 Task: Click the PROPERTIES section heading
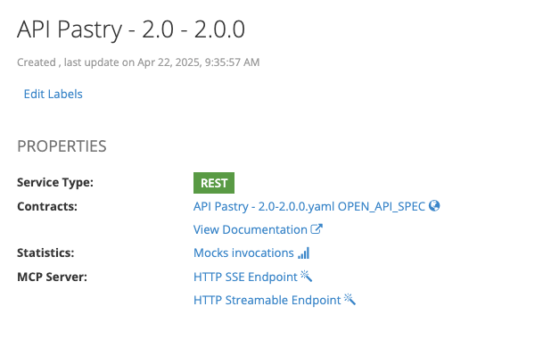point(62,146)
